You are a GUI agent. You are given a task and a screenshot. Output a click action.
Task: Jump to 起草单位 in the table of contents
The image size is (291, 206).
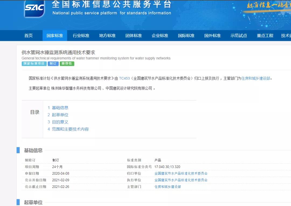click(60, 115)
